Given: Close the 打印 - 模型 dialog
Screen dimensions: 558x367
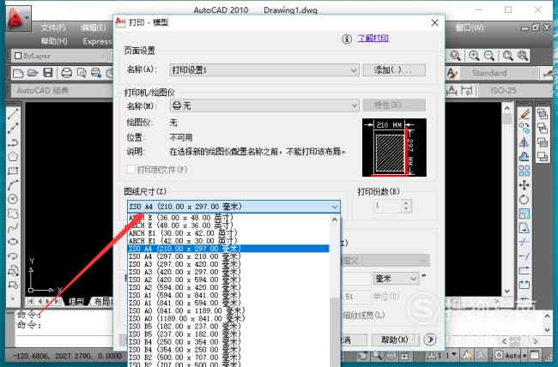Looking at the screenshot, I should tap(434, 23).
